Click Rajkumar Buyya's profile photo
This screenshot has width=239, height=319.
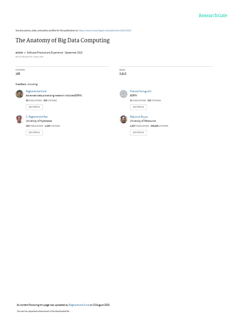(123, 119)
